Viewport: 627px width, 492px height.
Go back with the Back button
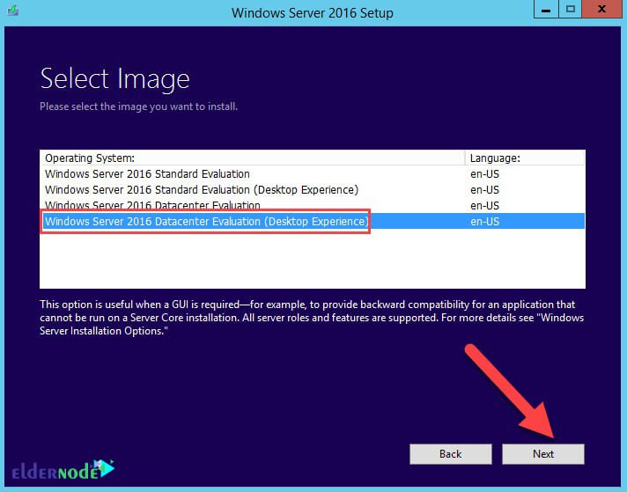[x=451, y=454]
